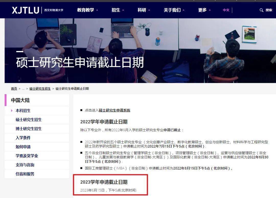Open the 关于我们 navigation menu
Viewport: 276px width, 198px height.
(174, 10)
